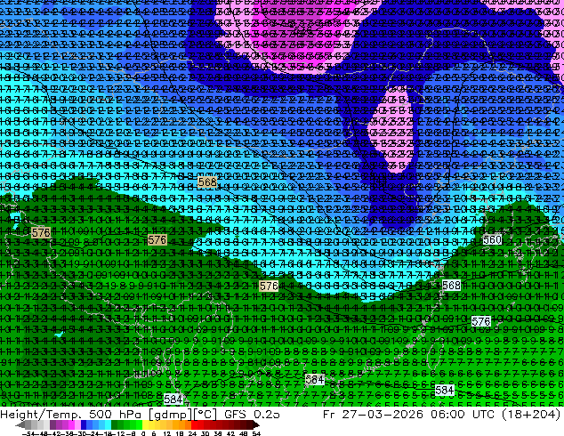564x436 pixels.
Task: Click the 584 label nearest the right edge
Action: point(444,390)
